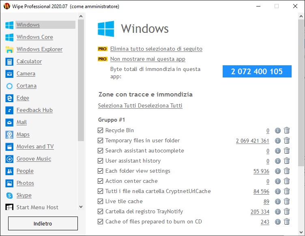The height and width of the screenshot is (236, 305).
Task: Click the 205 334 size value
Action: coord(260,212)
